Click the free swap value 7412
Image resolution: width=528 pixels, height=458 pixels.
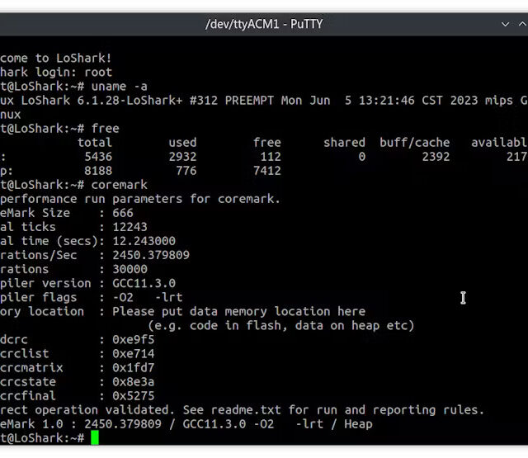pyautogui.click(x=266, y=170)
